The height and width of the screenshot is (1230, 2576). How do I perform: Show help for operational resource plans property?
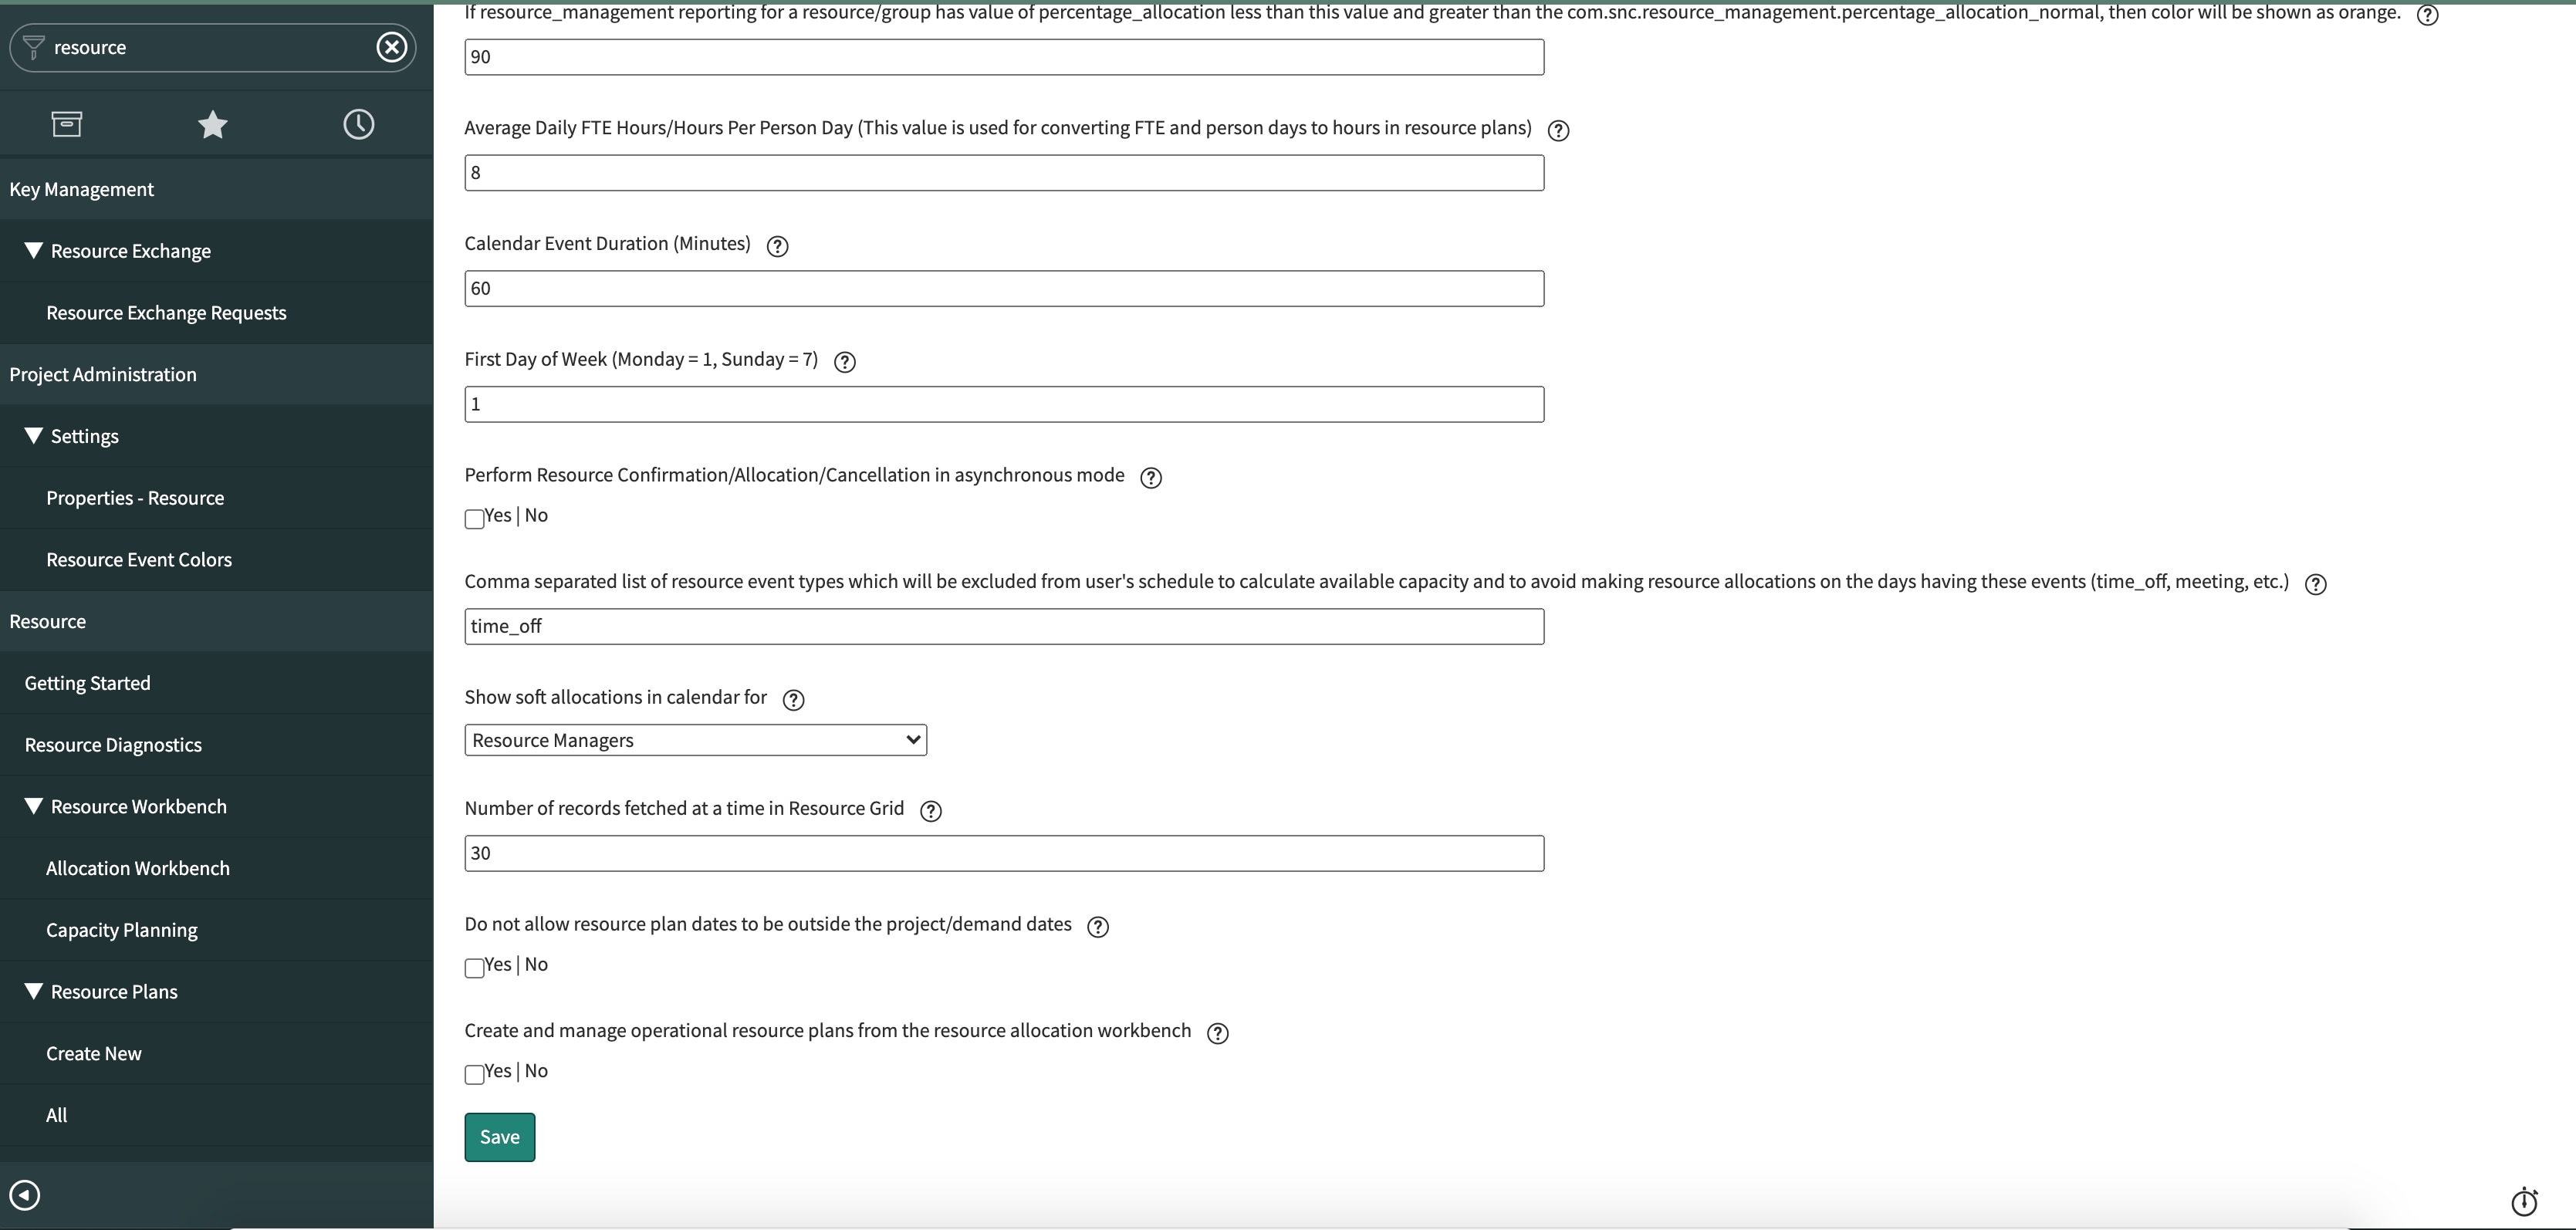coord(1217,1033)
